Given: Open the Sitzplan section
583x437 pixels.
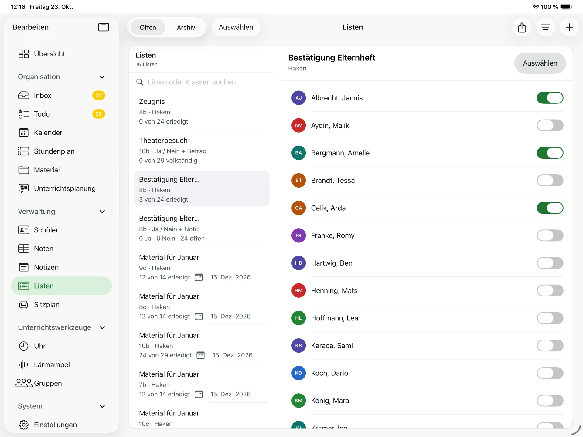Looking at the screenshot, I should [x=61, y=304].
